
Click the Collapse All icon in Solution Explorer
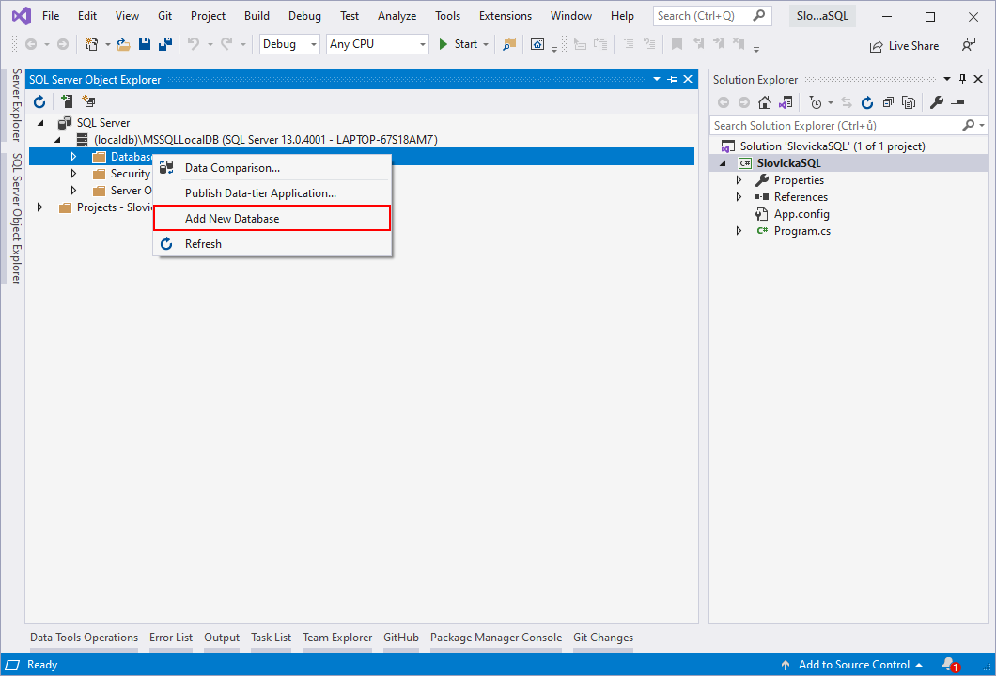(888, 102)
